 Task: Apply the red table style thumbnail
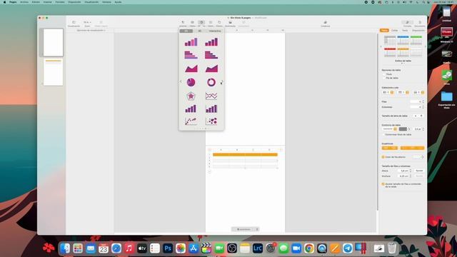point(390,52)
